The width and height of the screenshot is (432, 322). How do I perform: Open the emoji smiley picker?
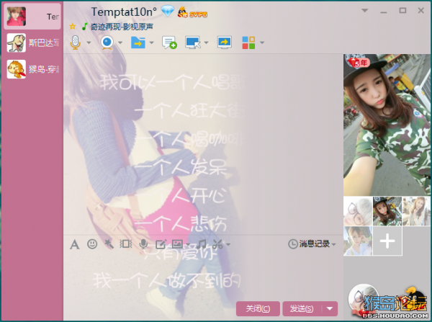click(92, 244)
